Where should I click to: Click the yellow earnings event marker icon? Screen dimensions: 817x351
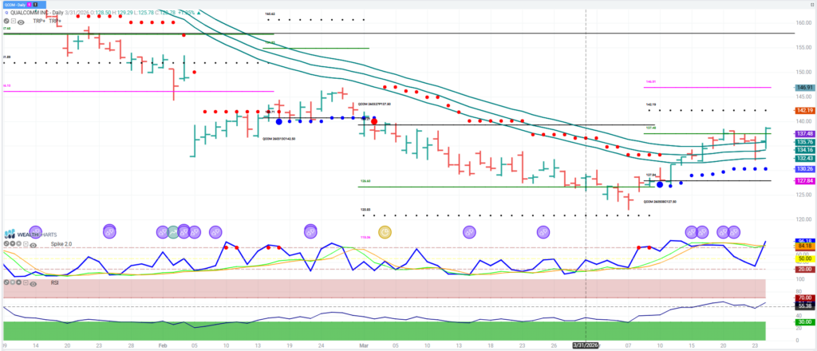point(385,232)
